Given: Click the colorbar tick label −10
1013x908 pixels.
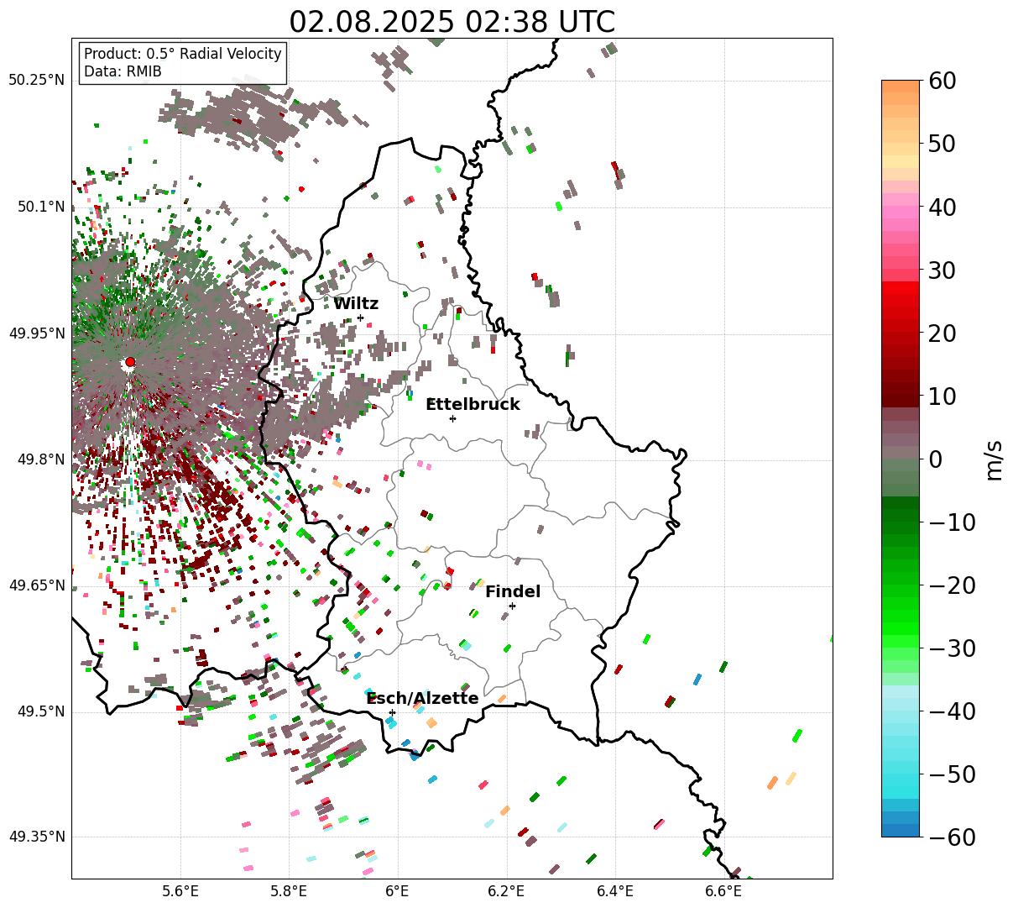Looking at the screenshot, I should (x=953, y=522).
